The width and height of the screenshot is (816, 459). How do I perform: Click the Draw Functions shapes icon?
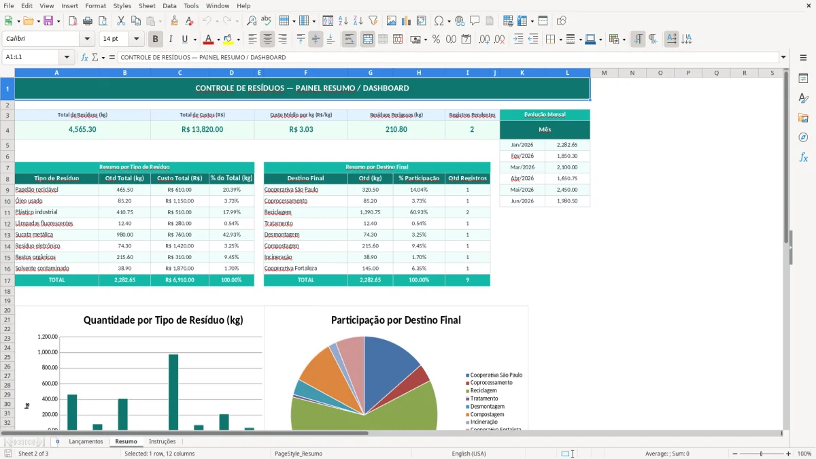tap(562, 21)
